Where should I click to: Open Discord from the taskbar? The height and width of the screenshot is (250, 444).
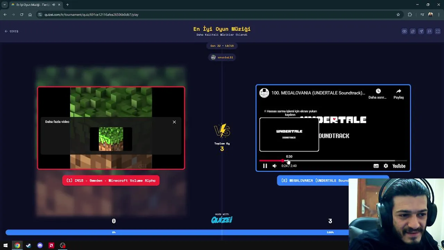40,245
